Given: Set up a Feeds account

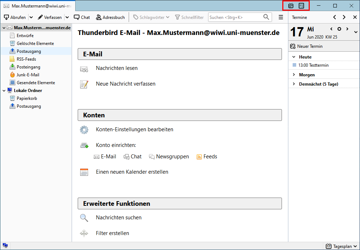Looking at the screenshot, I should [x=207, y=157].
